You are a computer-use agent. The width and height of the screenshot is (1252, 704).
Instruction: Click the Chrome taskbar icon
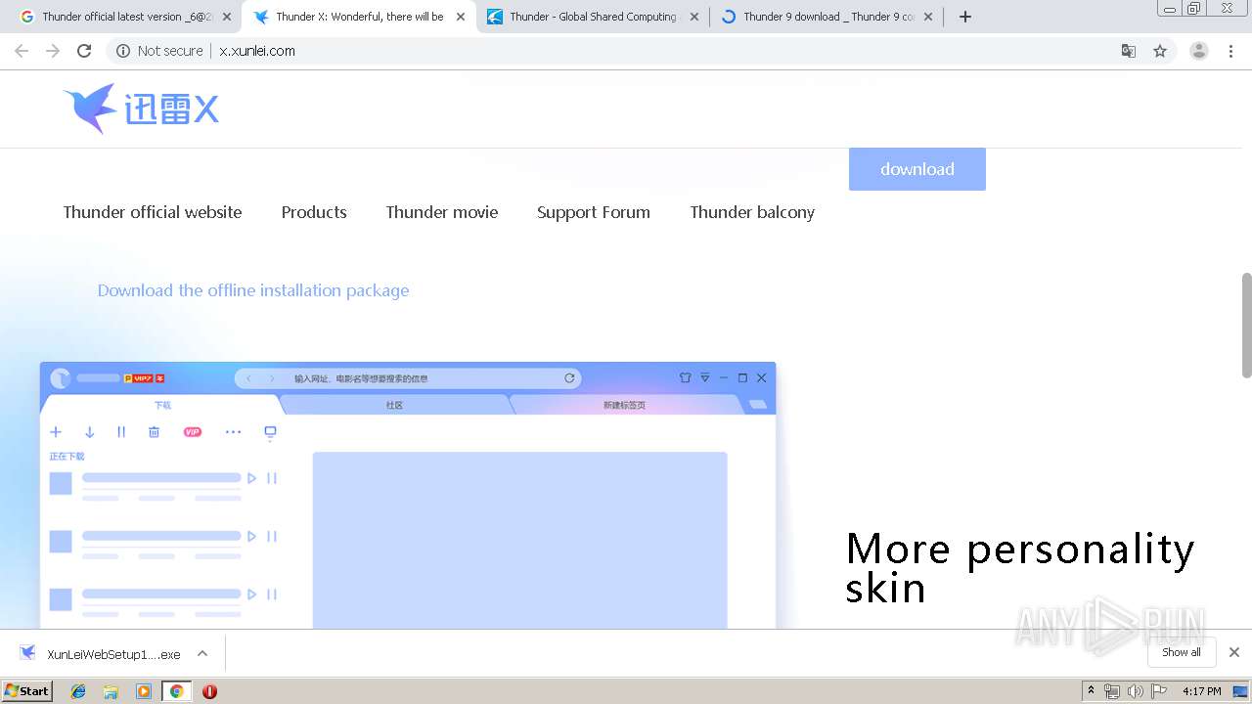[x=176, y=691]
